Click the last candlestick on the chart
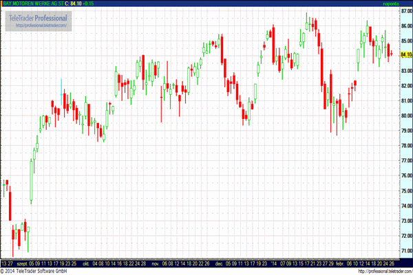The image size is (413, 275). [392, 54]
